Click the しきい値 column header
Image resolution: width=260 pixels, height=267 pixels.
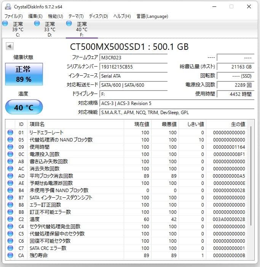tap(193, 124)
